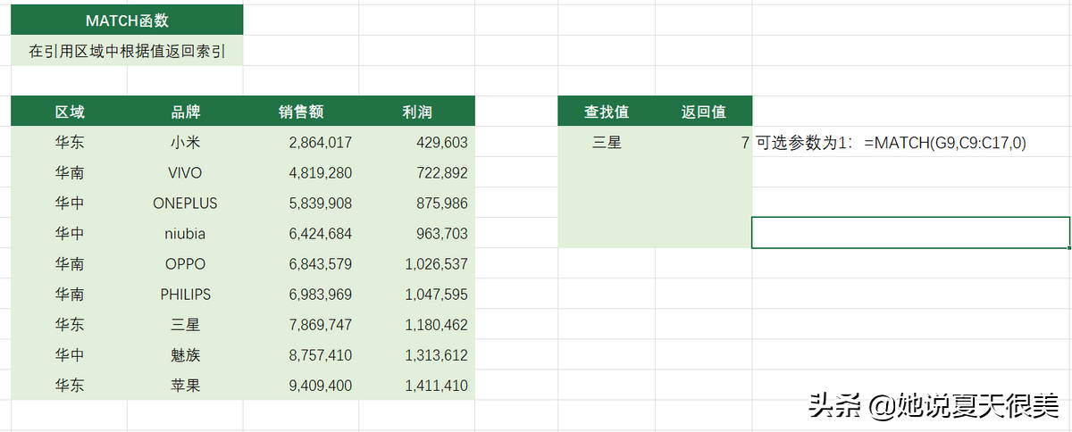Select the 华南 region cell in the OPPO row
This screenshot has width=1072, height=432.
[70, 264]
